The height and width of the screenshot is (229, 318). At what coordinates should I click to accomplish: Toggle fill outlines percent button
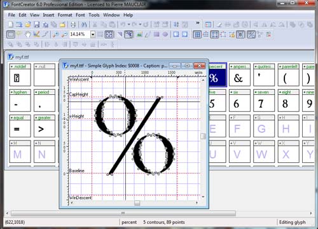[x=251, y=34]
